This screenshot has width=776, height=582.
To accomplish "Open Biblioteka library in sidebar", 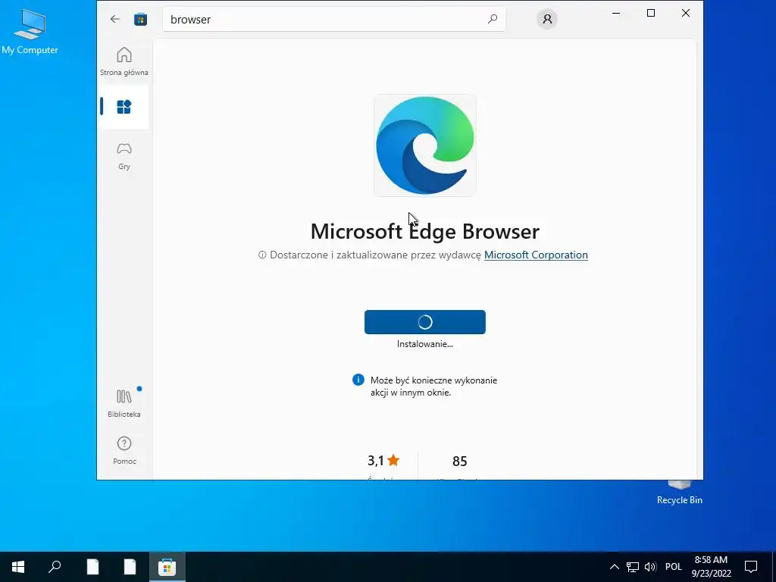I will (x=124, y=403).
